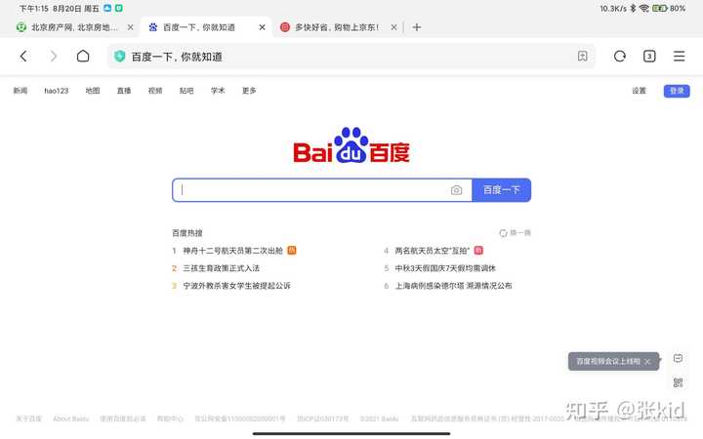Image resolution: width=703 pixels, height=439 pixels.
Task: Open the 新闻 link
Action: click(21, 91)
